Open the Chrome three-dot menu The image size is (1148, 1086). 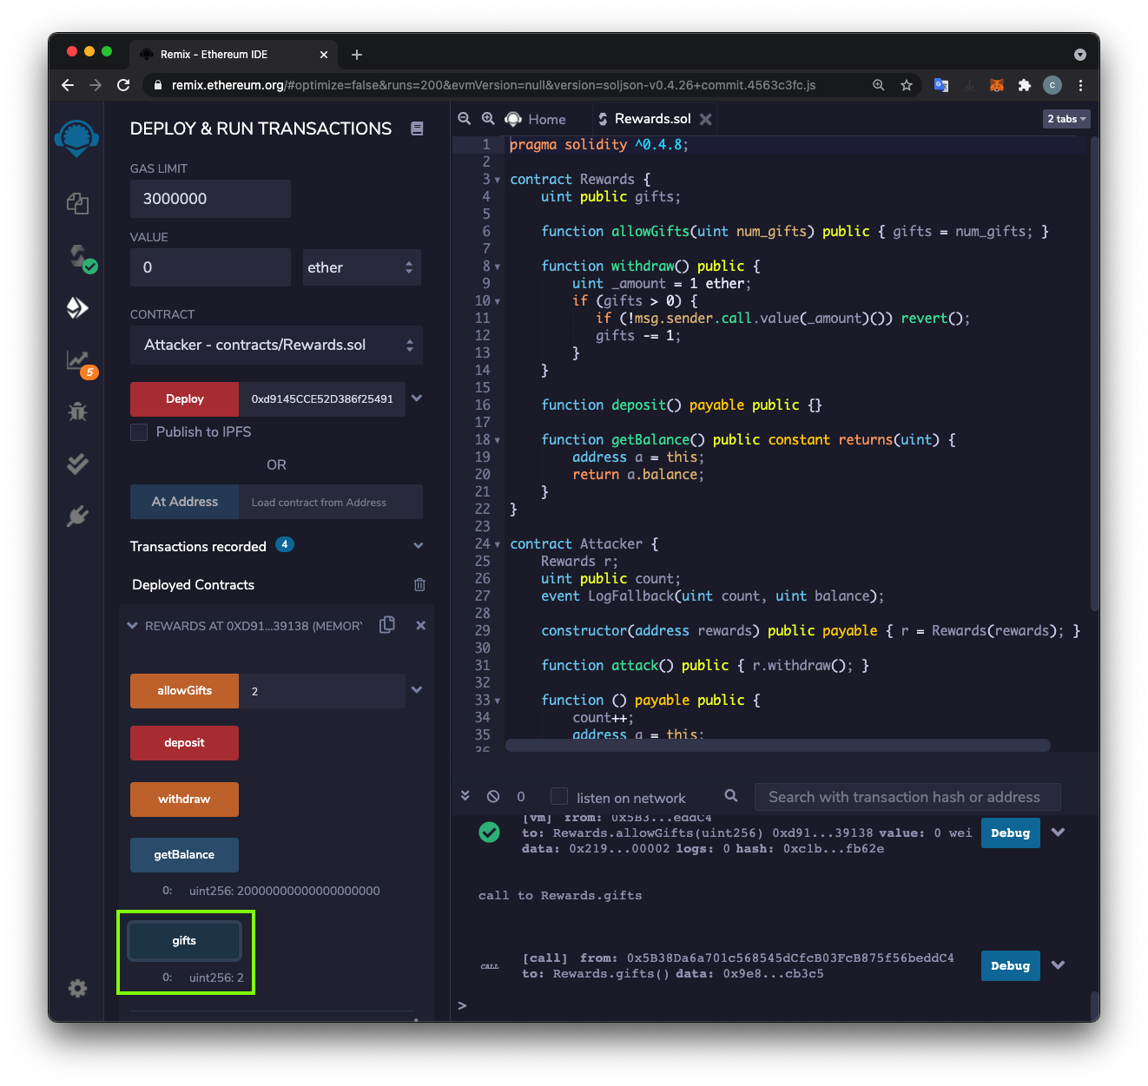coord(1080,85)
